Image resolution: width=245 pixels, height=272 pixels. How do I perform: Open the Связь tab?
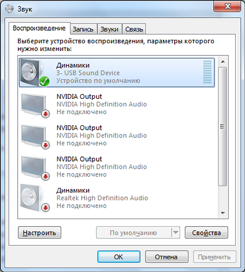134,29
